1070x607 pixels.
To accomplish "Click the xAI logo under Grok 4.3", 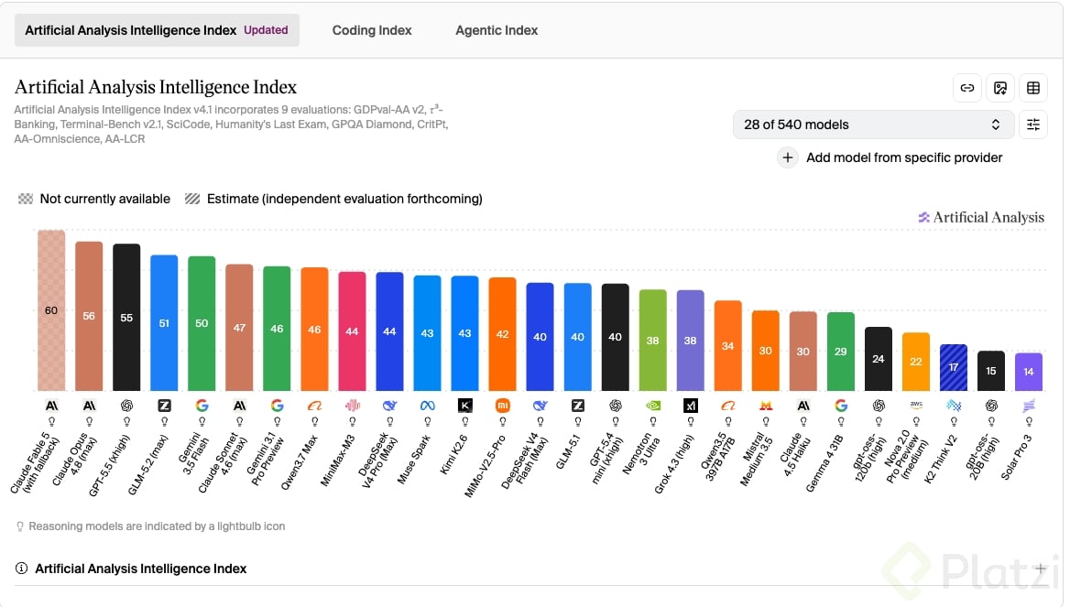I will 691,405.
